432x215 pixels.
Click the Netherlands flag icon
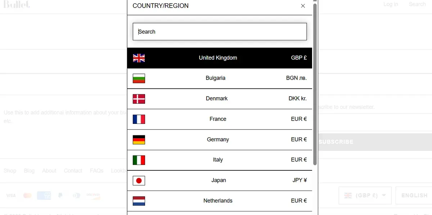click(x=139, y=201)
